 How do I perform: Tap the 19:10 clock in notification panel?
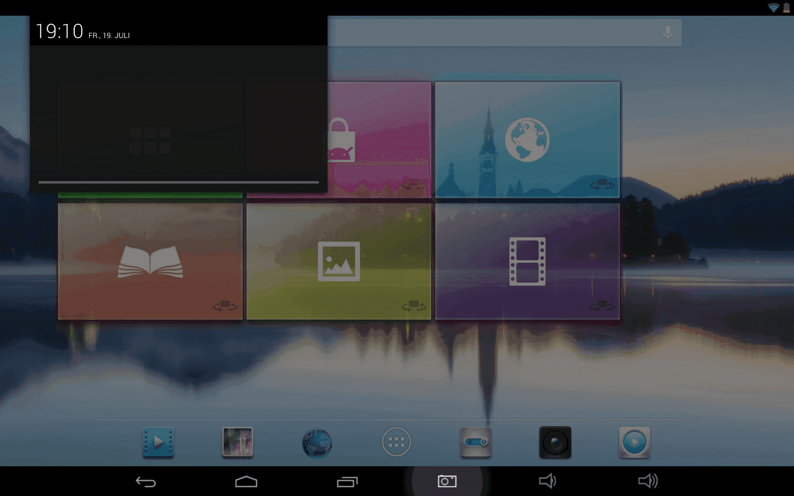(60, 31)
